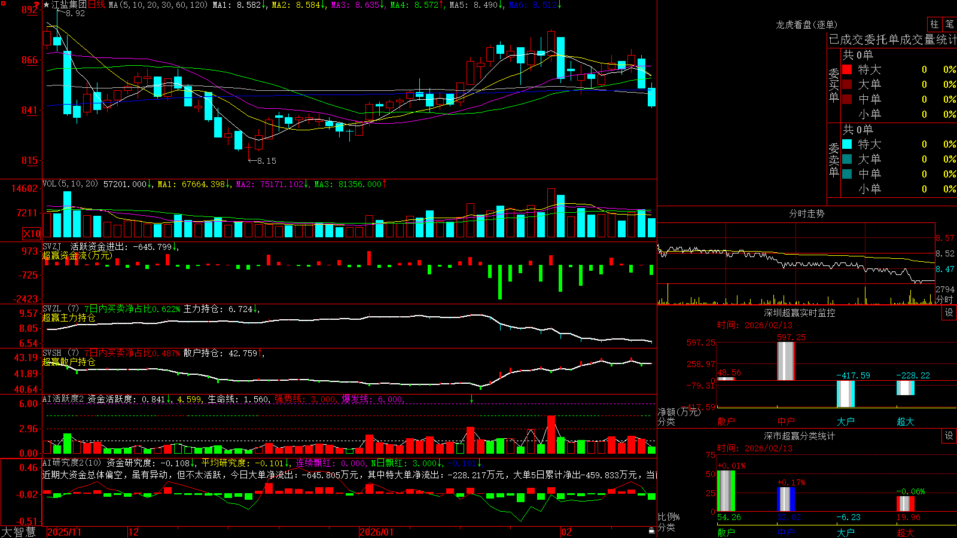Image resolution: width=957 pixels, height=538 pixels.
Task: Click the SVZL (7) indicator label
Action: click(60, 309)
